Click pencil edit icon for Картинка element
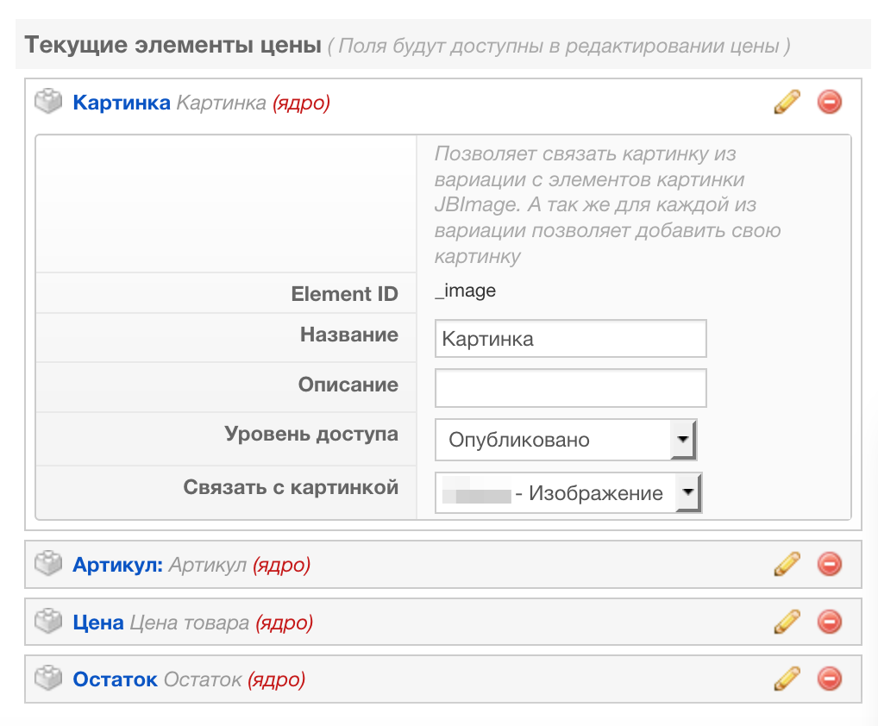Image resolution: width=878 pixels, height=726 pixels. pos(787,103)
